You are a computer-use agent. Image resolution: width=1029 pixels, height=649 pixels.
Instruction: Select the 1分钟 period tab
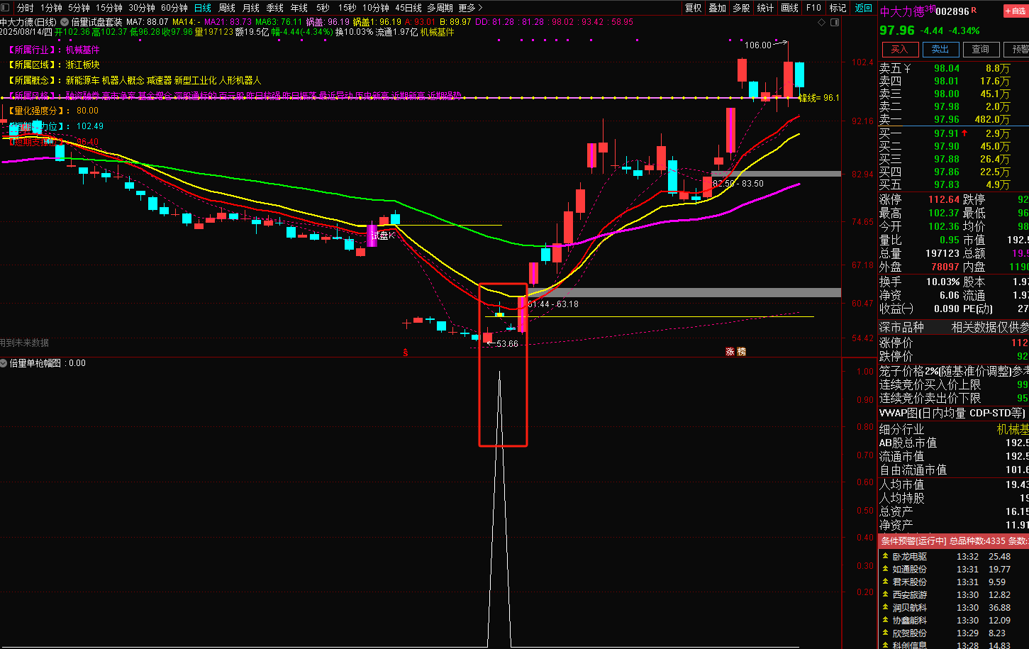(x=51, y=8)
